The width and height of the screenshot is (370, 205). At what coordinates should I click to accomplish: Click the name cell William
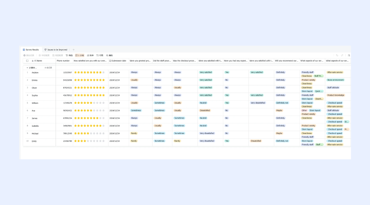[x=35, y=103]
